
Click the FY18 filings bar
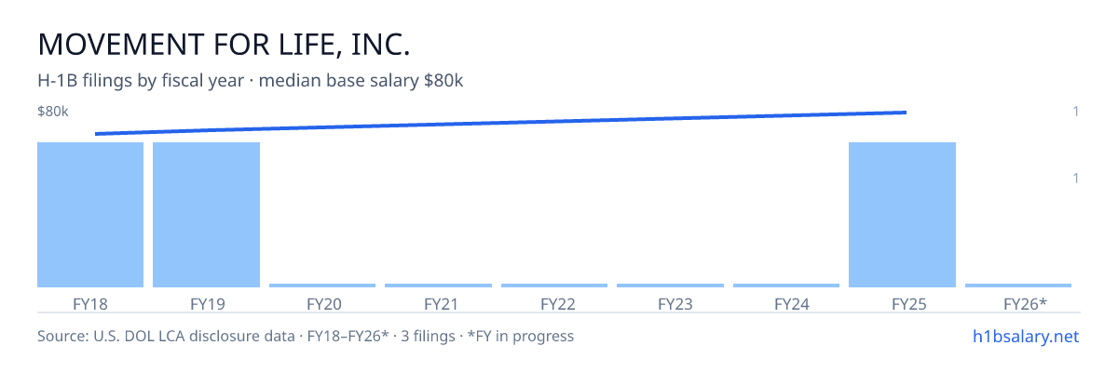[x=90, y=215]
